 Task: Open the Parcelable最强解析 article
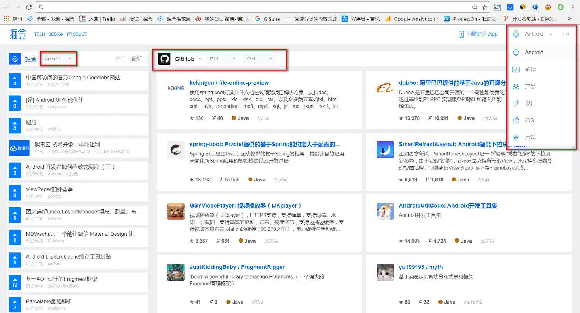[49, 301]
